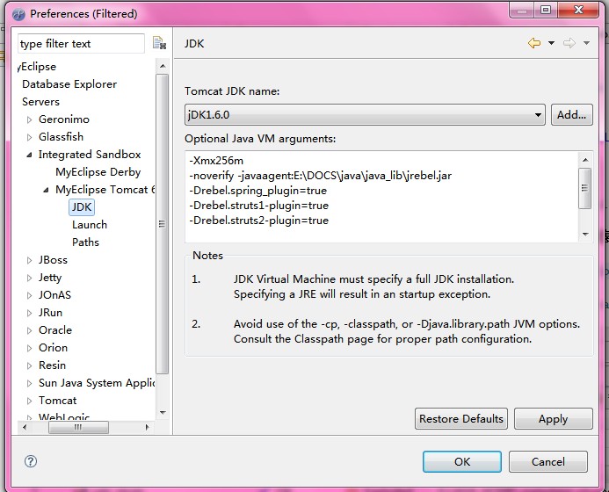Collapse the MyEclipse Tomcat 6 node

pyautogui.click(x=46, y=190)
